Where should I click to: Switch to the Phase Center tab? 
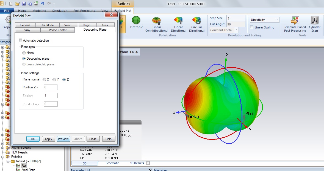(x=58, y=30)
